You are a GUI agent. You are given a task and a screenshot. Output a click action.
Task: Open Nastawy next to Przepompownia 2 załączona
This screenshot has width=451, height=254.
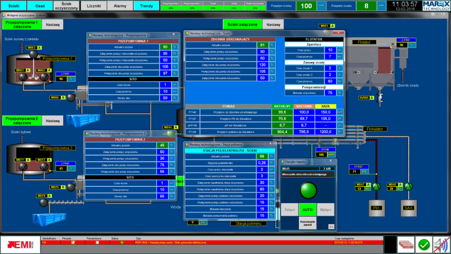pos(52,121)
